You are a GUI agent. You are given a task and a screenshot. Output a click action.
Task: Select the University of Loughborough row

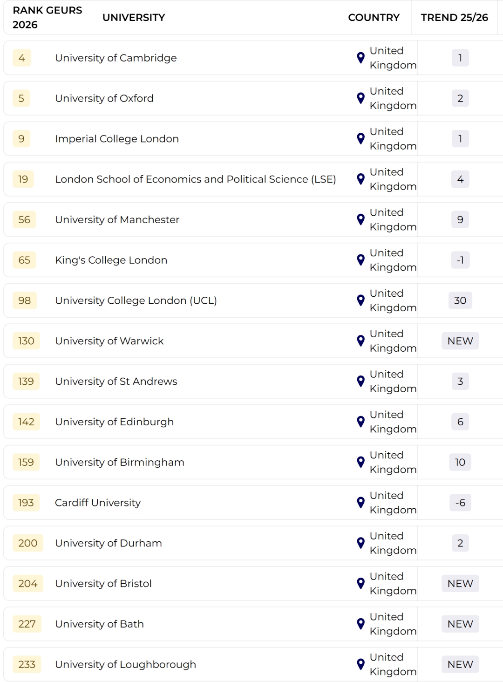(125, 664)
